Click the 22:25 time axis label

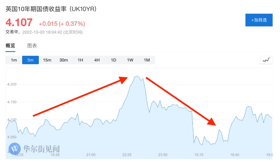(x=127, y=155)
